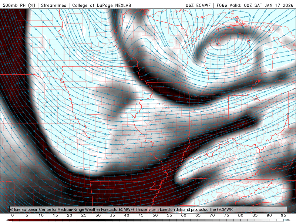This screenshot has width=296, height=222.
Task: Select the 'Streamlines' header label
Action: [x=54, y=5]
